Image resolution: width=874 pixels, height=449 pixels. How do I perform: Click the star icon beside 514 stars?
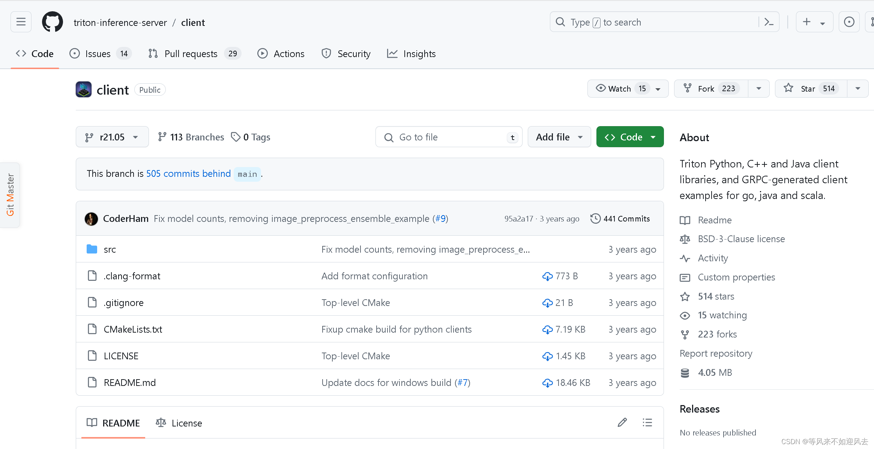tap(685, 297)
